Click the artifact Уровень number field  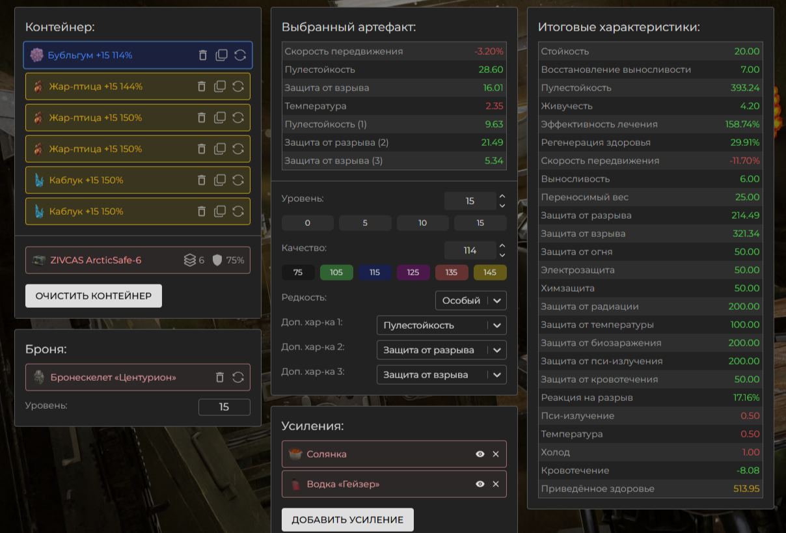pyautogui.click(x=470, y=201)
